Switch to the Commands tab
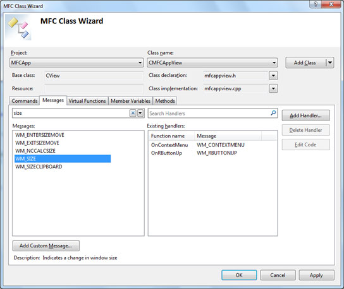 (x=25, y=101)
